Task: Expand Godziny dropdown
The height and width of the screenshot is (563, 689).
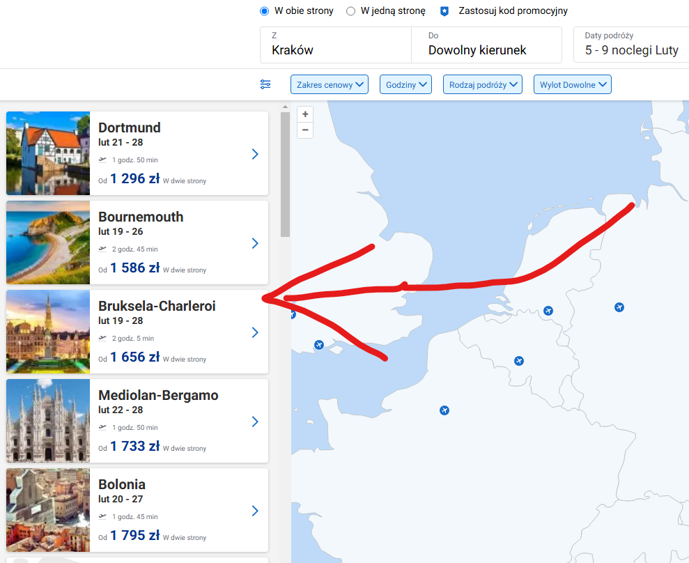Action: [x=405, y=84]
